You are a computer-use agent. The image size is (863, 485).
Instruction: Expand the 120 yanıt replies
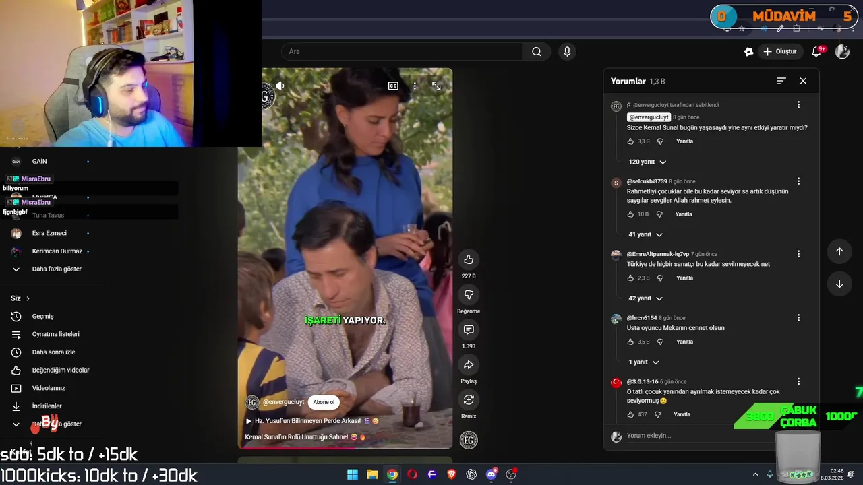point(647,162)
